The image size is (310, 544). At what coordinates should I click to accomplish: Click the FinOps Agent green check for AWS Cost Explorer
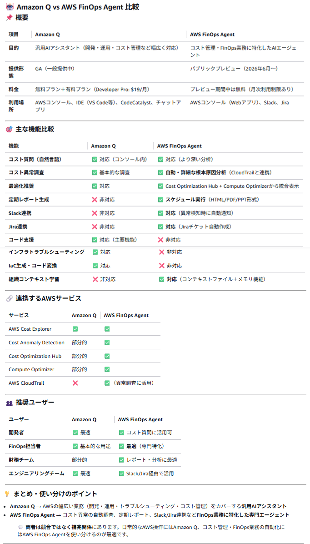107,329
